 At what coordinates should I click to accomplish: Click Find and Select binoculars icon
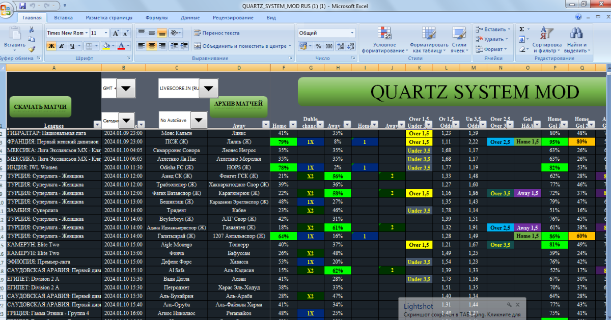click(576, 41)
